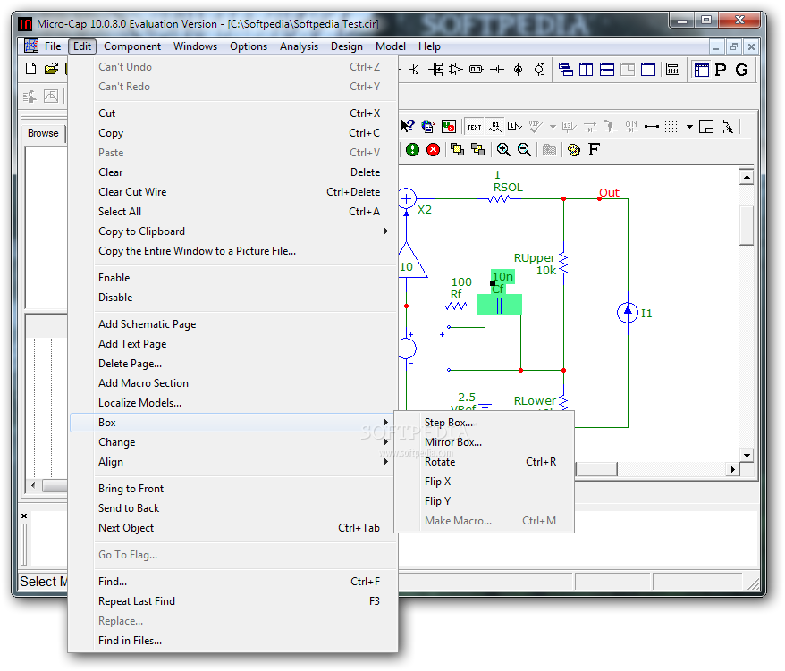Click the maximize window layout icon
This screenshot has height=671, width=785.
(648, 69)
